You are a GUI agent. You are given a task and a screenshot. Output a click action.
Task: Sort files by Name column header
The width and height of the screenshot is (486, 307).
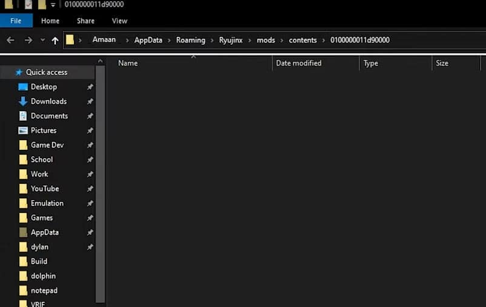pyautogui.click(x=128, y=63)
